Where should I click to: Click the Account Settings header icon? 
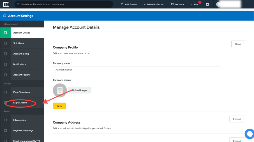pos(5,16)
